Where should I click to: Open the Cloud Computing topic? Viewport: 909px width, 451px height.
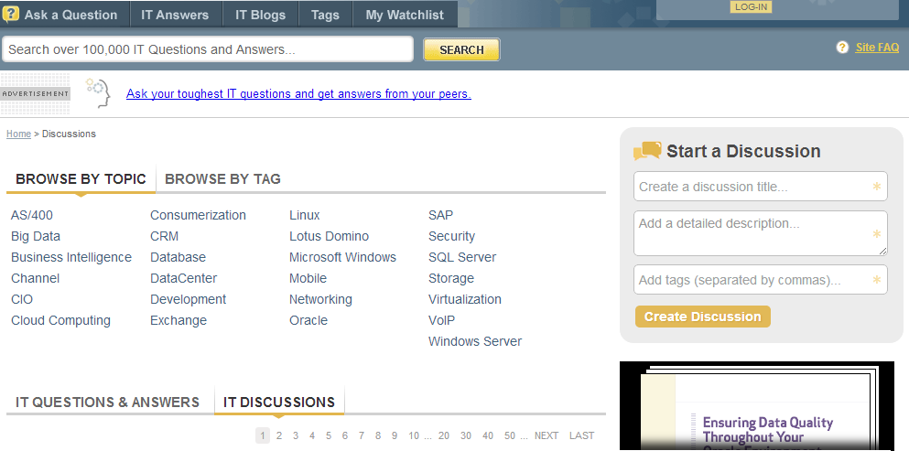coord(60,320)
